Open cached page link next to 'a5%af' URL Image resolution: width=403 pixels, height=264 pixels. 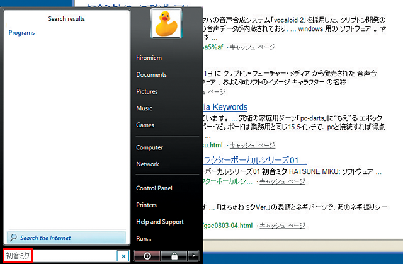point(253,47)
